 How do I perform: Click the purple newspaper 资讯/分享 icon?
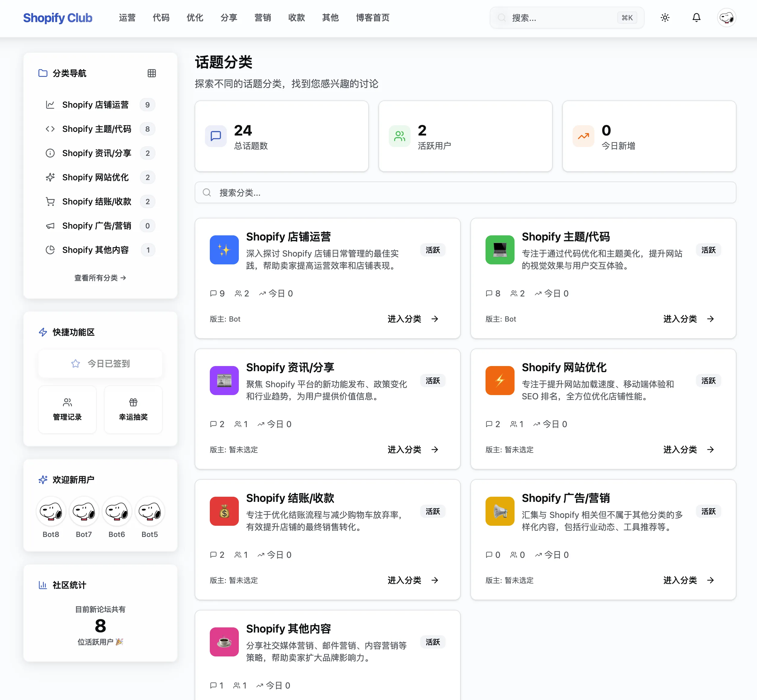224,381
